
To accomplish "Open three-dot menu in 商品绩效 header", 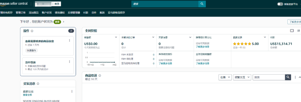I will tap(295, 77).
